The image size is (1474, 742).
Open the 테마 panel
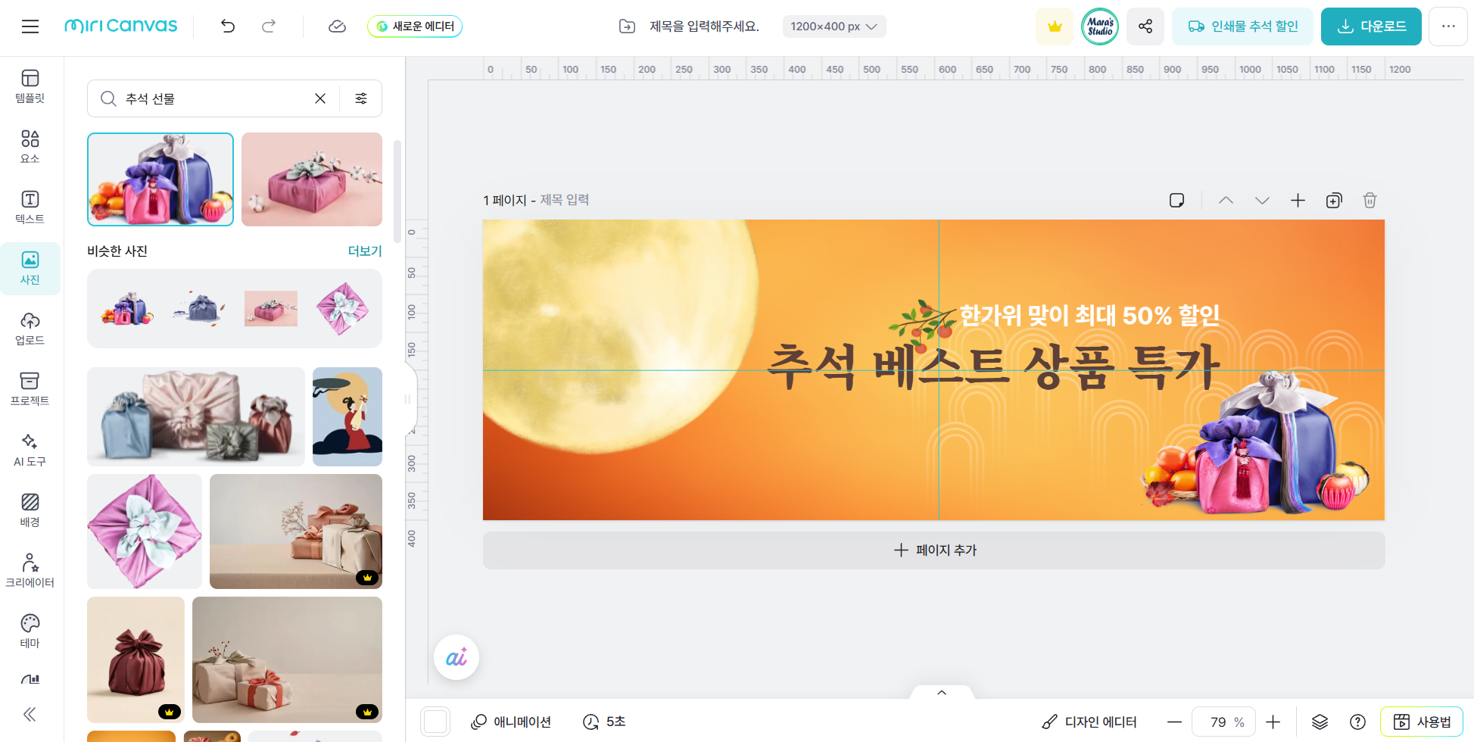30,631
